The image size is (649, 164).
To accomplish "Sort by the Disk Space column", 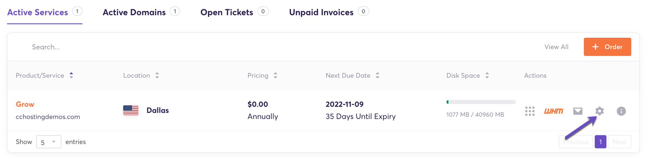I will [x=467, y=75].
